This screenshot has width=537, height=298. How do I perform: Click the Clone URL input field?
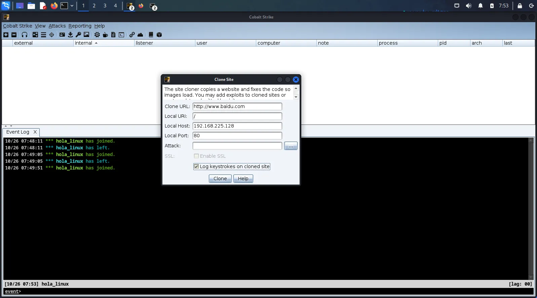click(x=237, y=106)
